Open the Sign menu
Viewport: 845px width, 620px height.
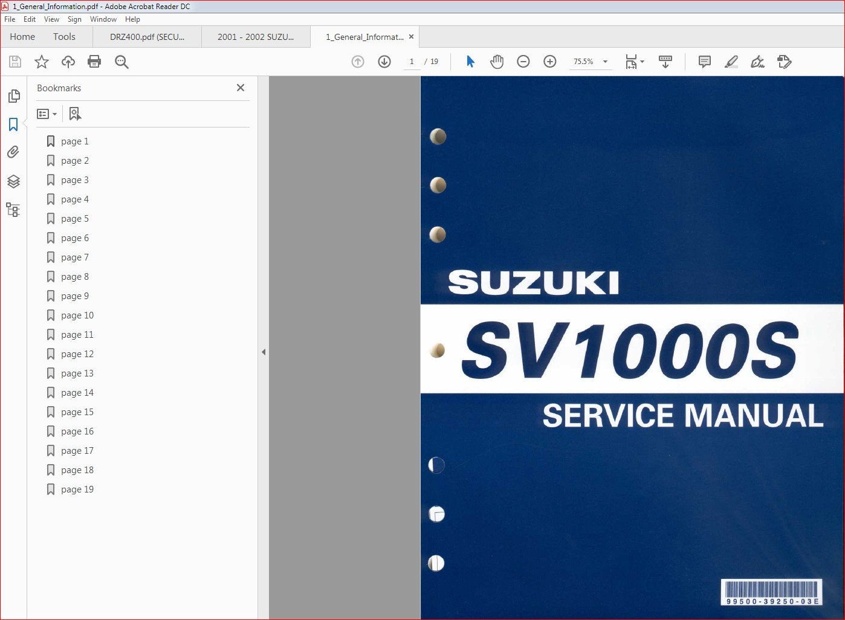74,19
